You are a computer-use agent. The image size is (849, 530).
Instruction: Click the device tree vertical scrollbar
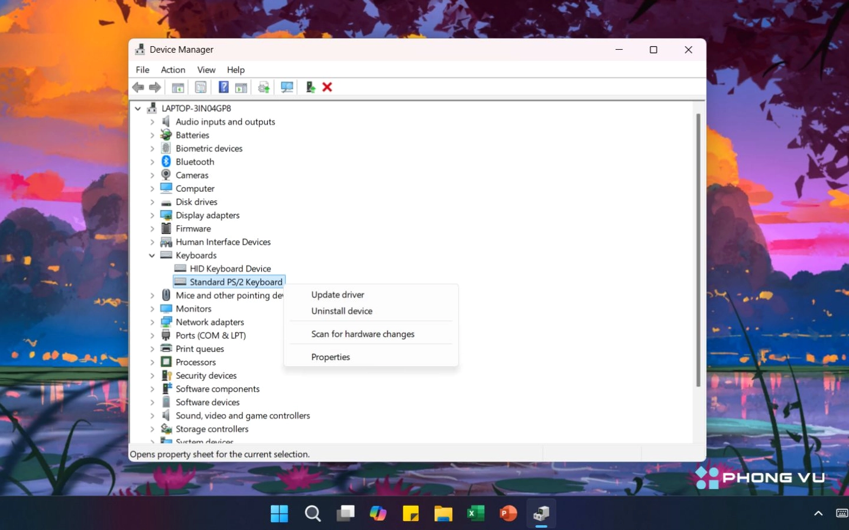pyautogui.click(x=698, y=250)
